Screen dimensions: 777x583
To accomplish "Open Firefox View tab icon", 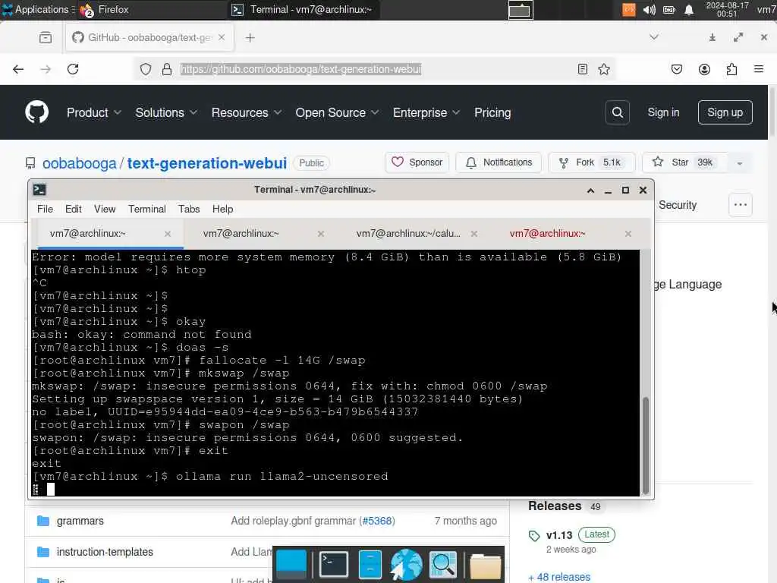I will click(46, 38).
